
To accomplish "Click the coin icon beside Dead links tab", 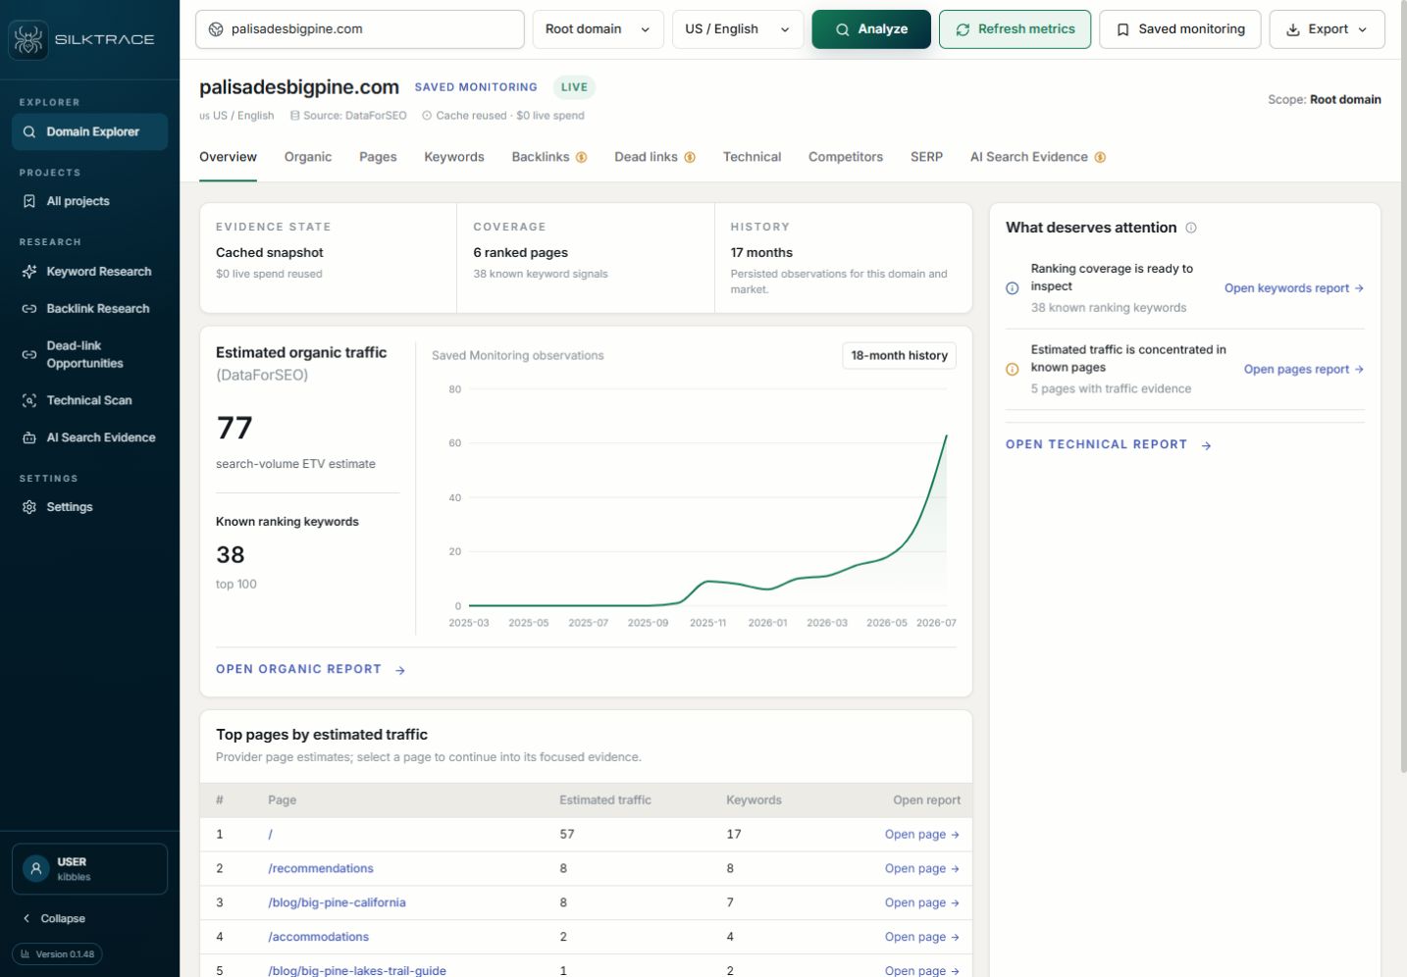I will (690, 157).
